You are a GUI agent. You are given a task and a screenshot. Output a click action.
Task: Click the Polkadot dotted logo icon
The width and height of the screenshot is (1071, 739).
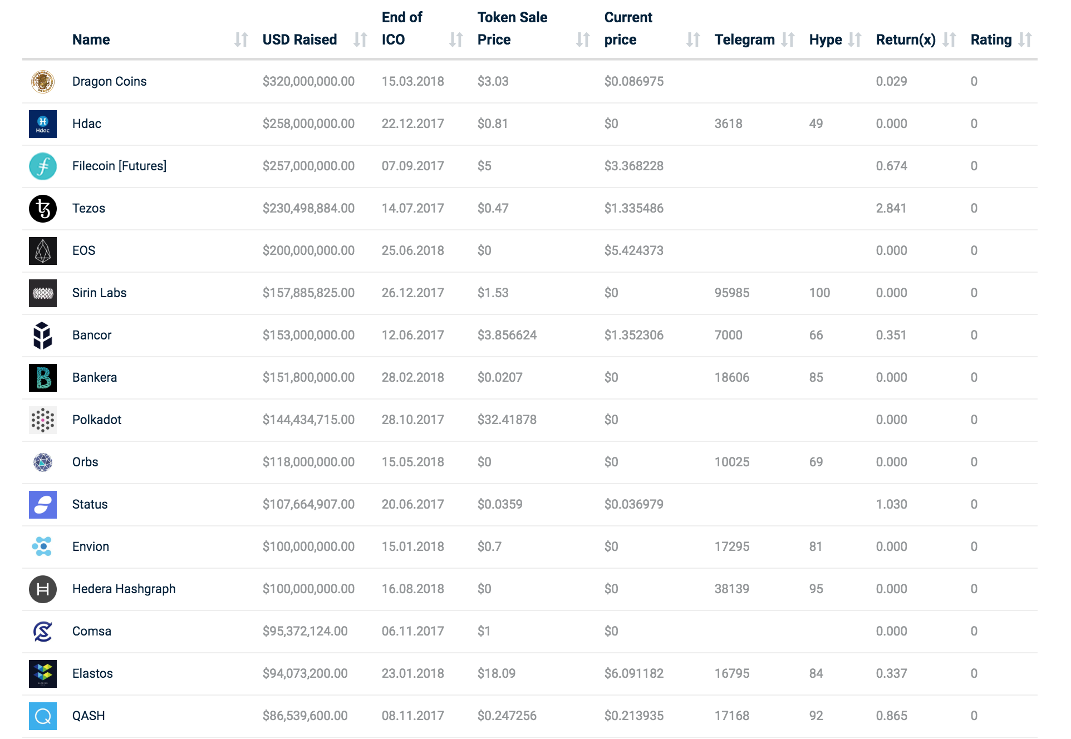point(43,420)
